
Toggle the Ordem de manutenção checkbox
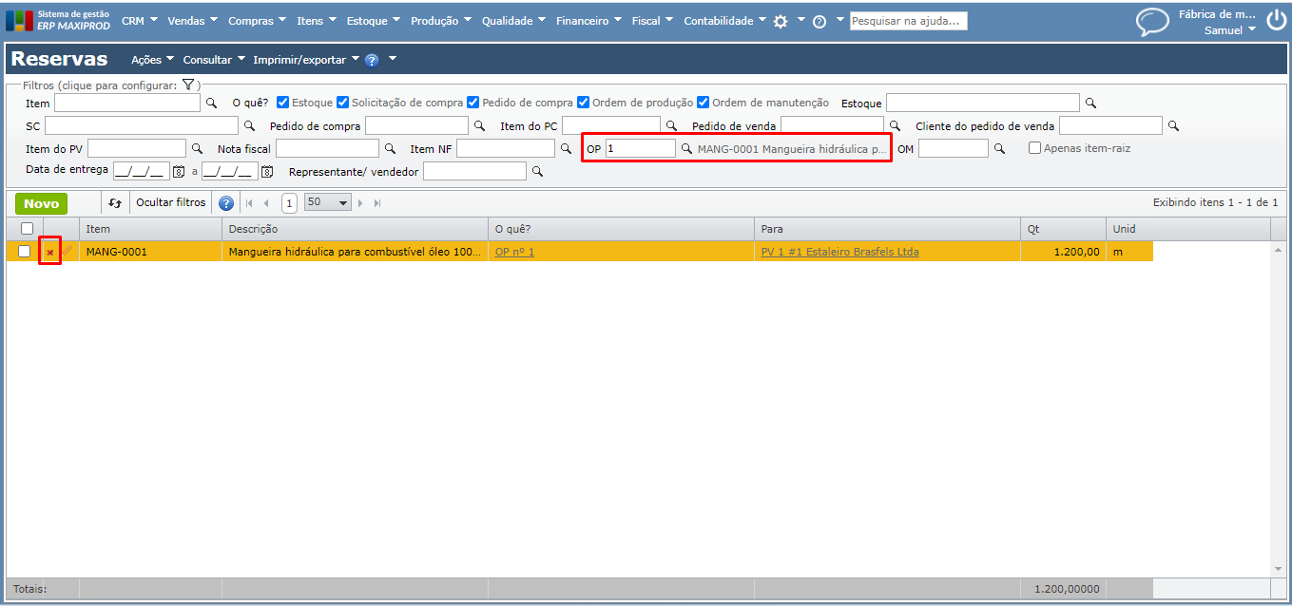point(704,102)
